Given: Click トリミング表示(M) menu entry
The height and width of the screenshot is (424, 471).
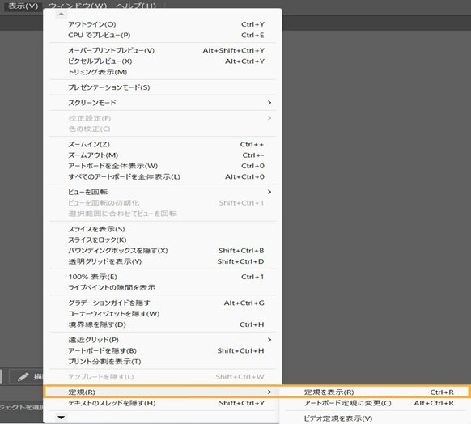Looking at the screenshot, I should pos(163,72).
